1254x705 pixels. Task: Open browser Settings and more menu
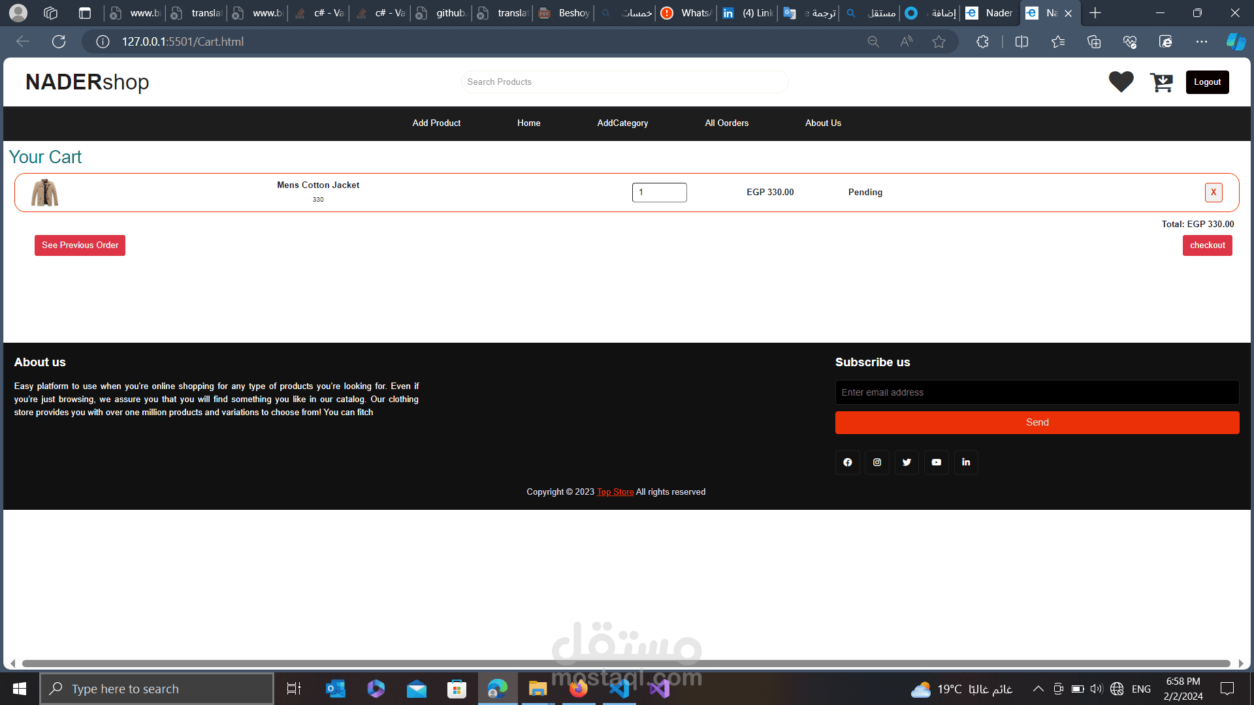(1201, 42)
